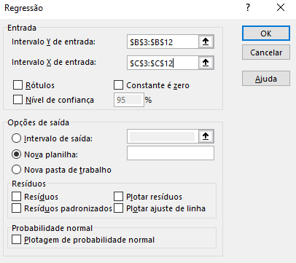Open the help question mark in title bar
This screenshot has height=263, width=296.
click(248, 8)
